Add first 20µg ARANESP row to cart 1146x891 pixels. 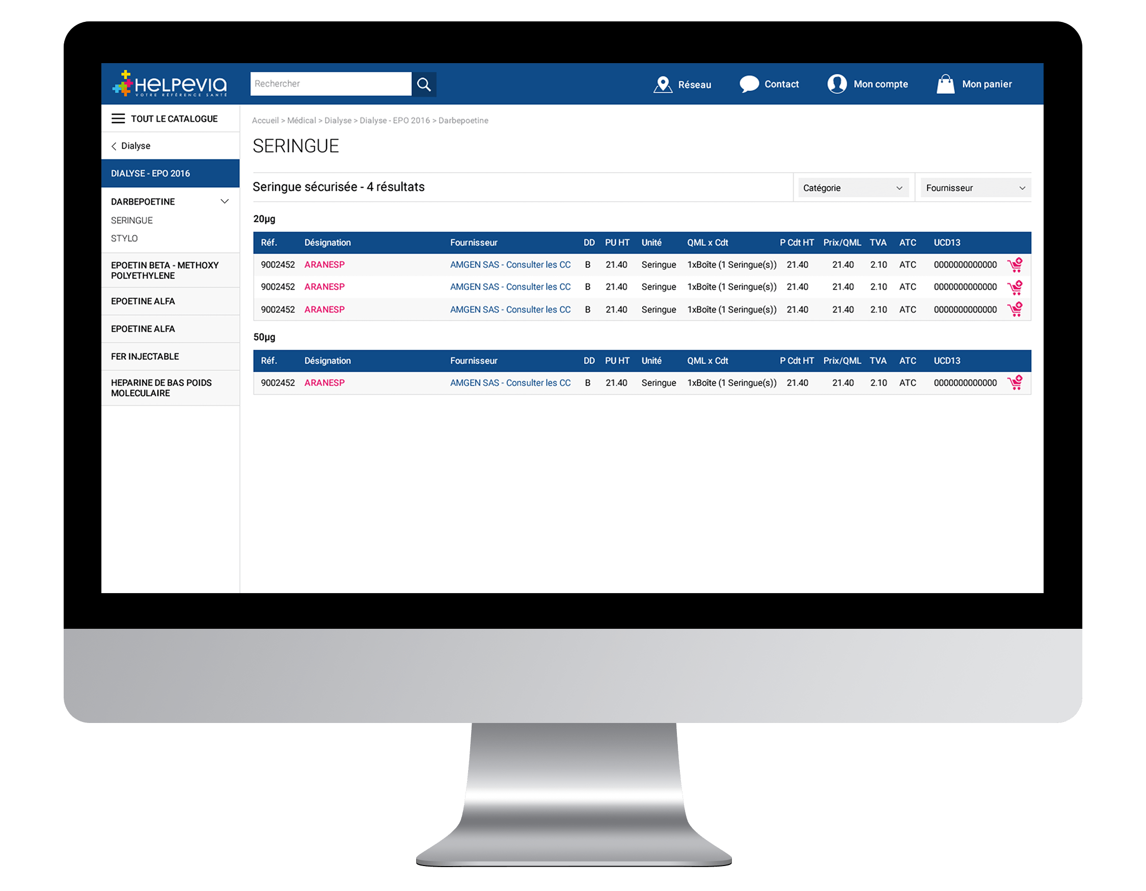pyautogui.click(x=1015, y=265)
